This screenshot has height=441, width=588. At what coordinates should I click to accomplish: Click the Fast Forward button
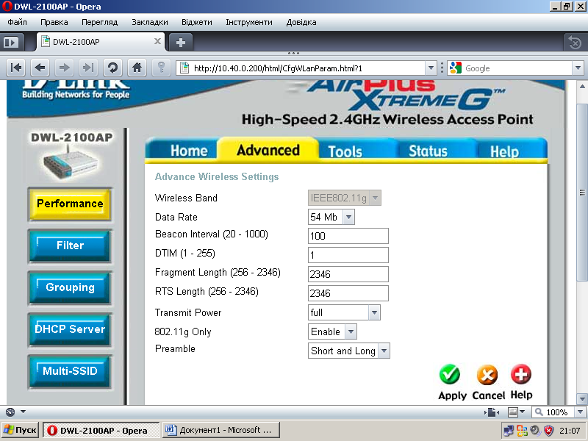point(88,68)
